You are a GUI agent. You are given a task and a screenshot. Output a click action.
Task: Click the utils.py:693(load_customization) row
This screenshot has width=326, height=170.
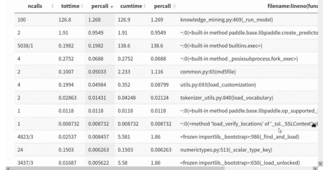point(218,85)
